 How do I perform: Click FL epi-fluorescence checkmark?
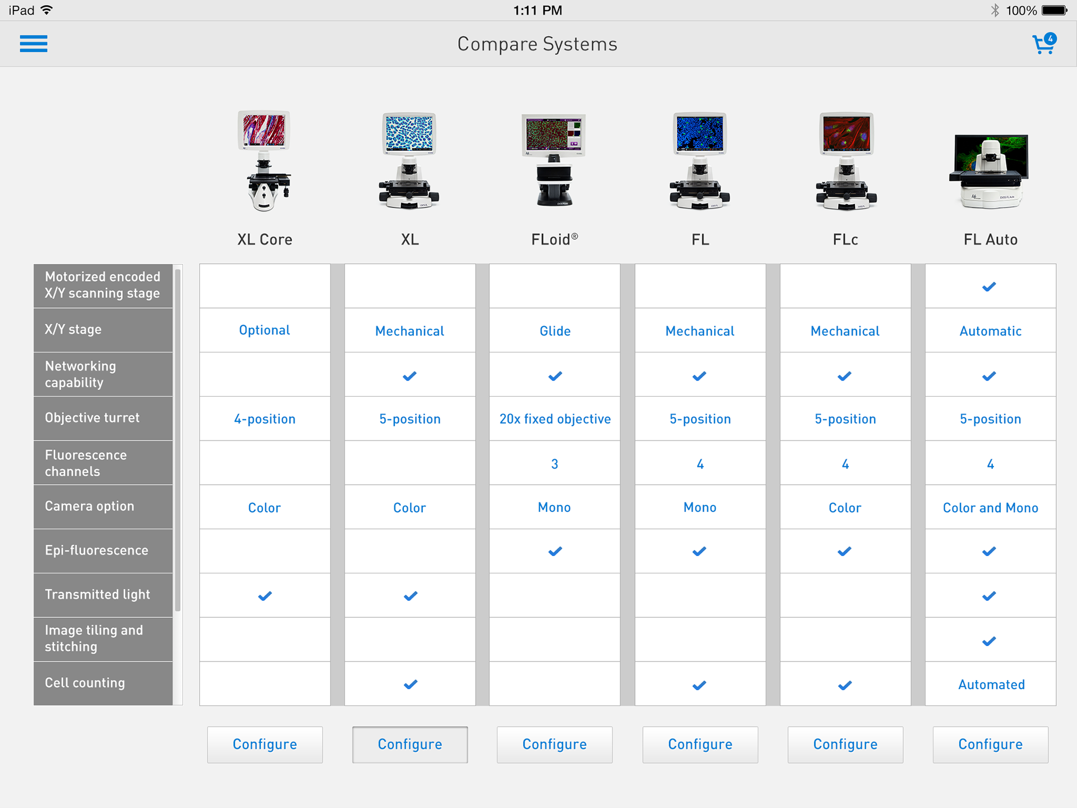(x=699, y=552)
